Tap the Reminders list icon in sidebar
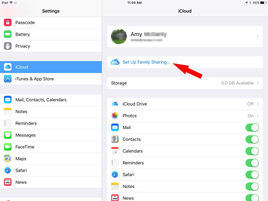The width and height of the screenshot is (268, 201). point(8,123)
